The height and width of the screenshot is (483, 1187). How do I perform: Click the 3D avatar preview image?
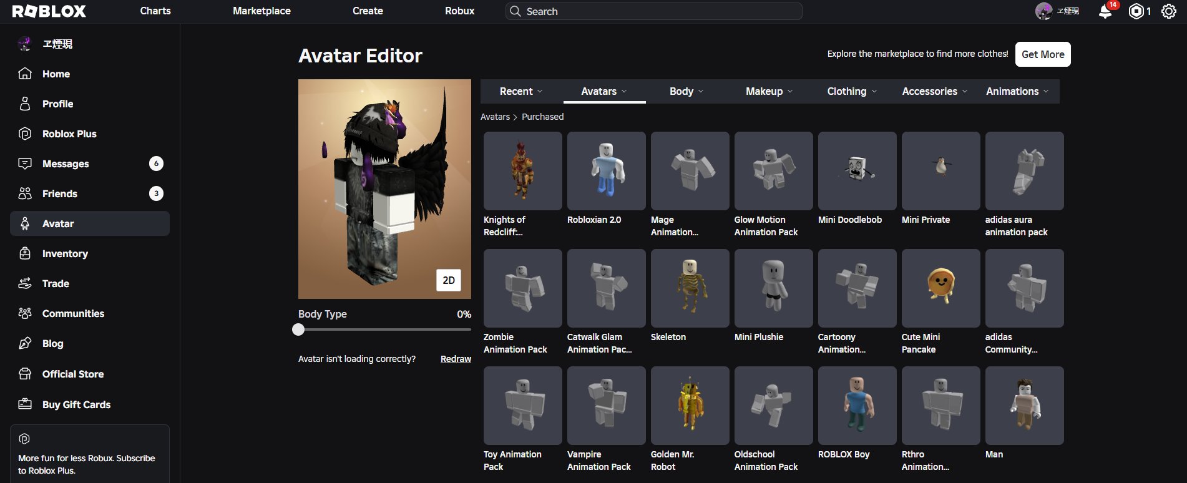tap(384, 189)
